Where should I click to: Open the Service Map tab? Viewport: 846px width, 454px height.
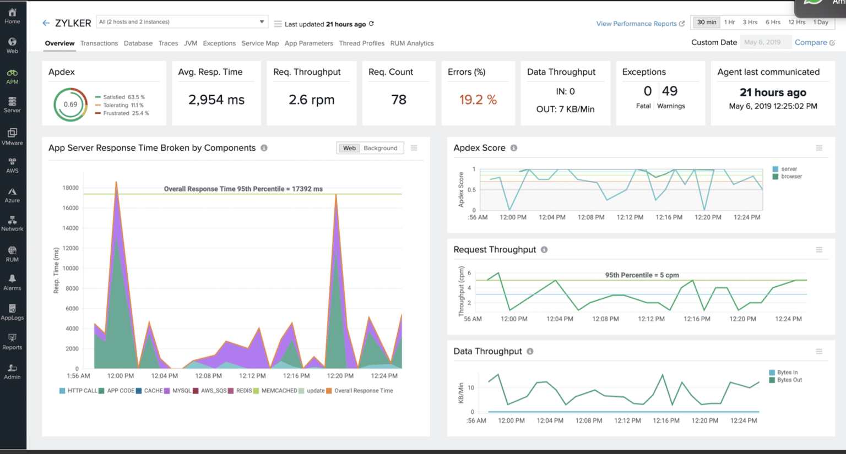(260, 43)
